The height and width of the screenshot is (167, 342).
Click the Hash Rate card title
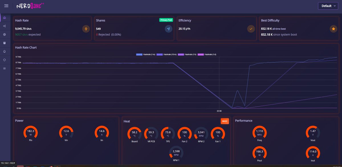coord(22,21)
